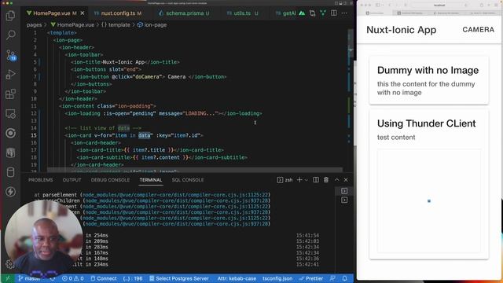Click the ion-page breadcrumb segment
Image resolution: width=503 pixels, height=283 pixels.
[152, 24]
